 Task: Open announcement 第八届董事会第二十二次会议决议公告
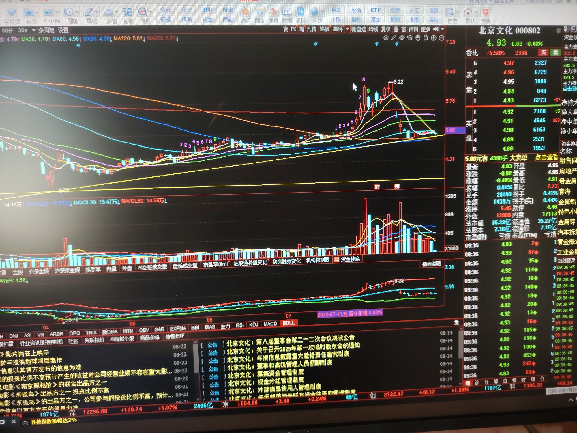pyautogui.click(x=306, y=340)
